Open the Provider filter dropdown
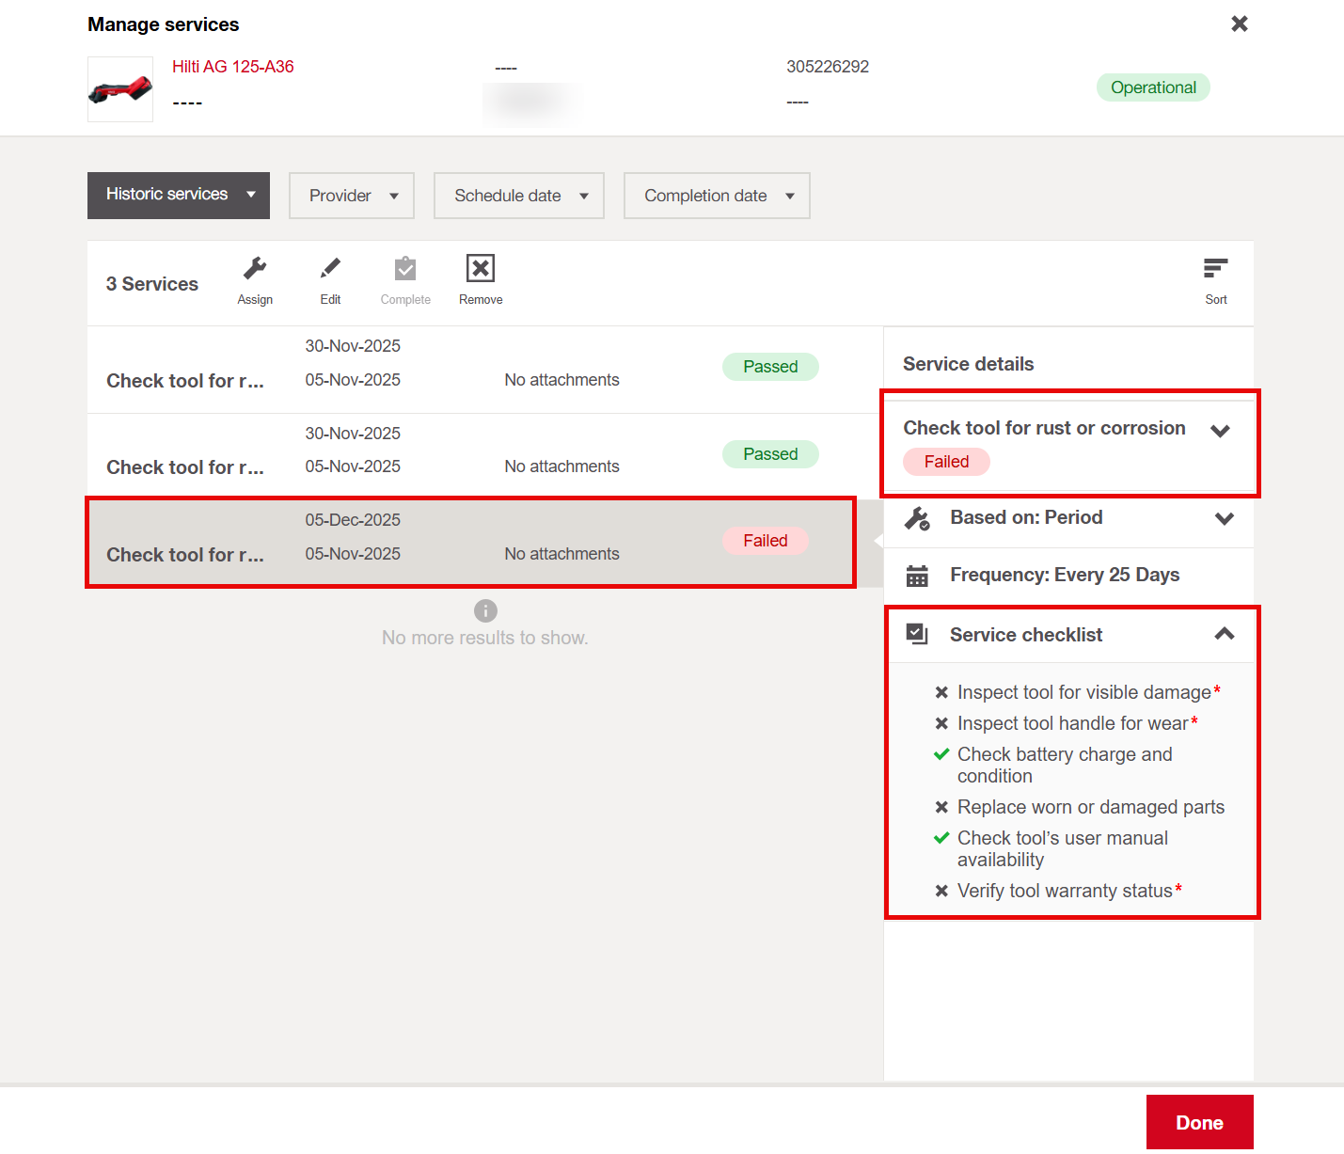Viewport: 1344px width, 1154px height. [x=352, y=196]
